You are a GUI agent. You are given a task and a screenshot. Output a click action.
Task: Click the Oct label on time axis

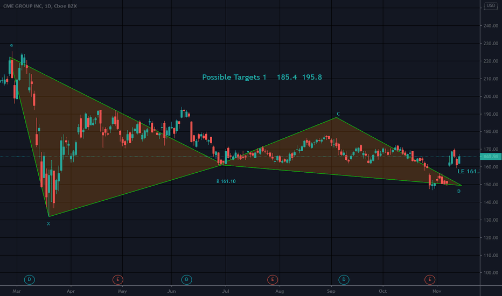(383, 291)
